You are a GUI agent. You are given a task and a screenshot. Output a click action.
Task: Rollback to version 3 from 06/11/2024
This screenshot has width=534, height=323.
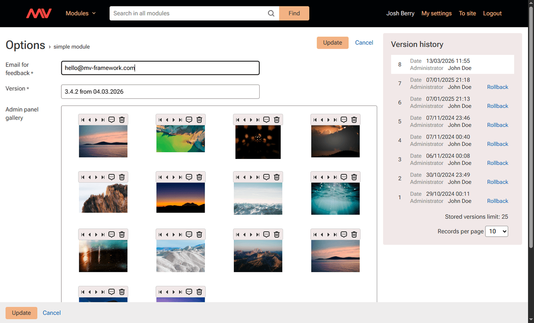pos(497,163)
